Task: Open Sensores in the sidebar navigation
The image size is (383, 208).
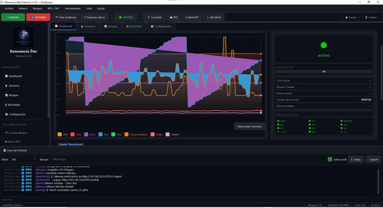Action: point(14,86)
